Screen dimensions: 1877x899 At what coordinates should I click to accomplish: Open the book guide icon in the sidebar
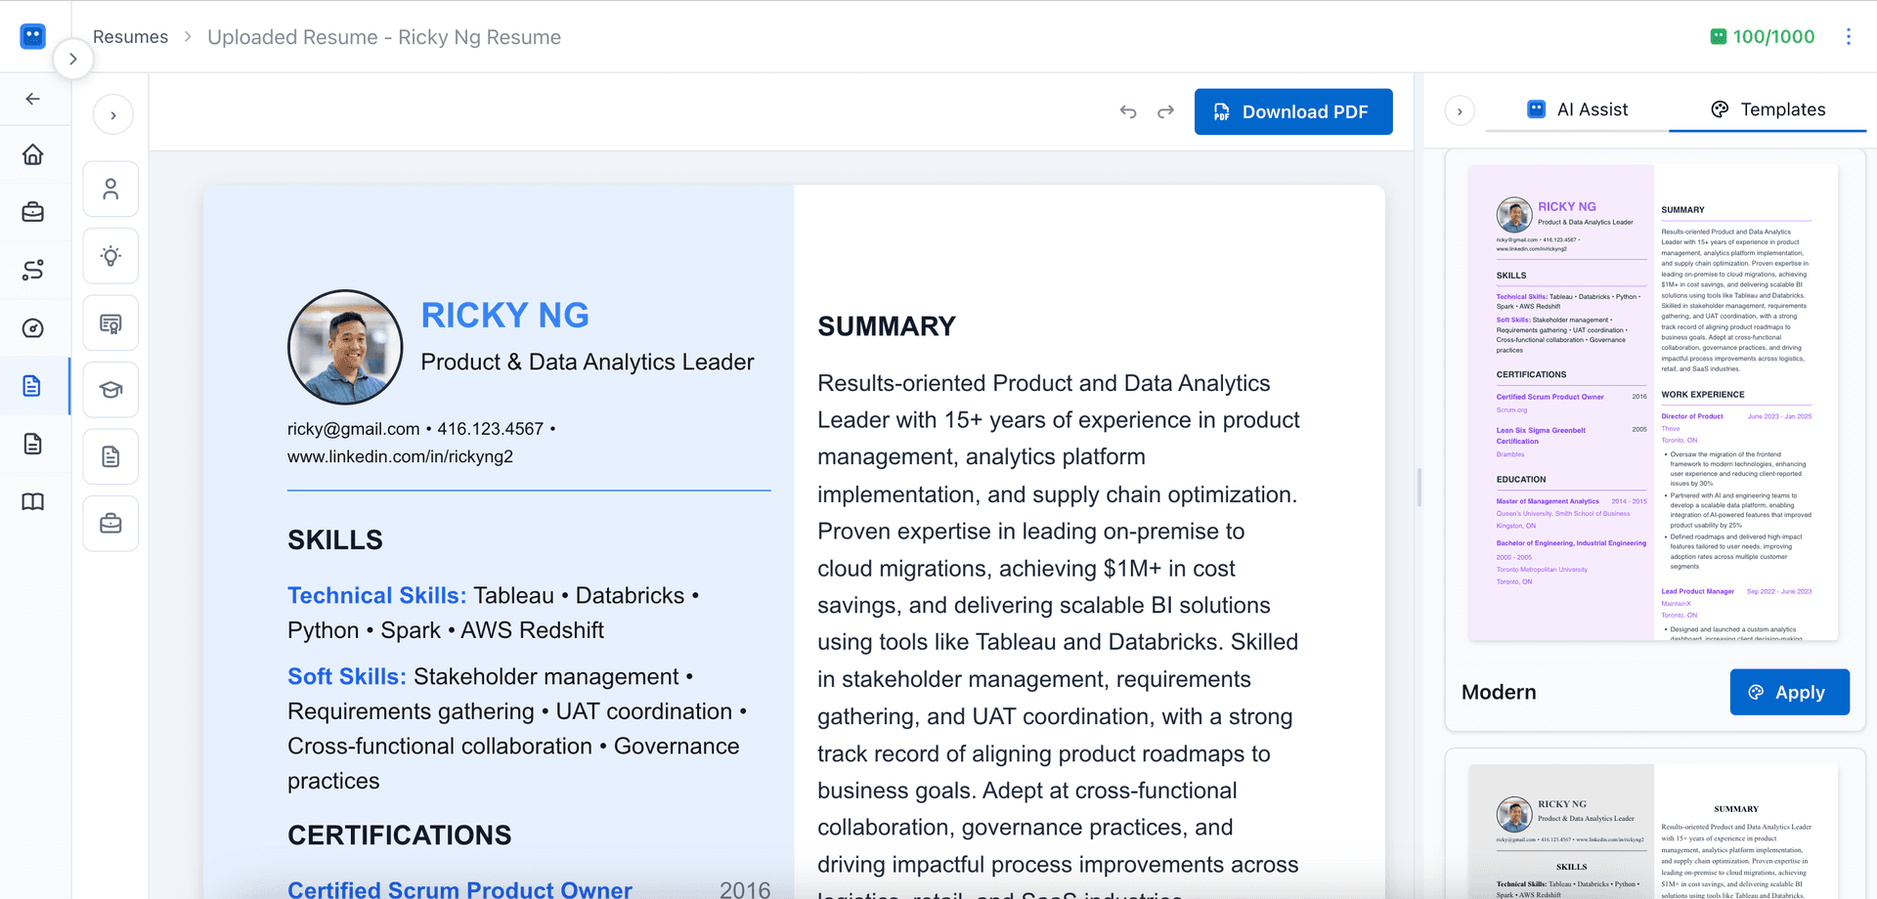33,501
